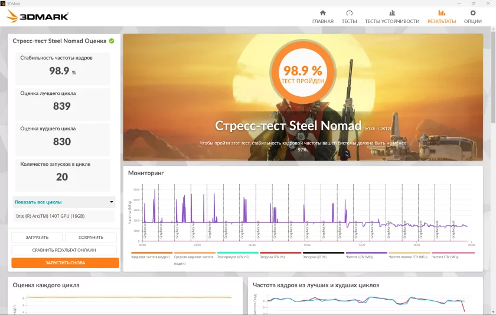Image resolution: width=496 pixels, height=315 pixels.
Task: Toggle Частота ЦПУ purple legend swatch
Action: 366,252
